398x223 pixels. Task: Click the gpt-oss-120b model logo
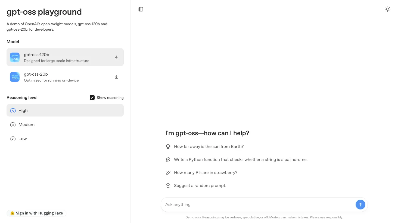[x=15, y=57]
